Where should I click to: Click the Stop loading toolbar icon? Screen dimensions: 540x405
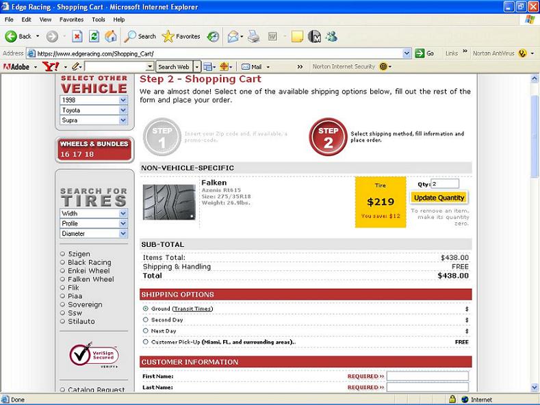pos(77,36)
